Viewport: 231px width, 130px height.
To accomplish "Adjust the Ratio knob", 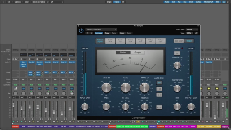I will (126, 88).
